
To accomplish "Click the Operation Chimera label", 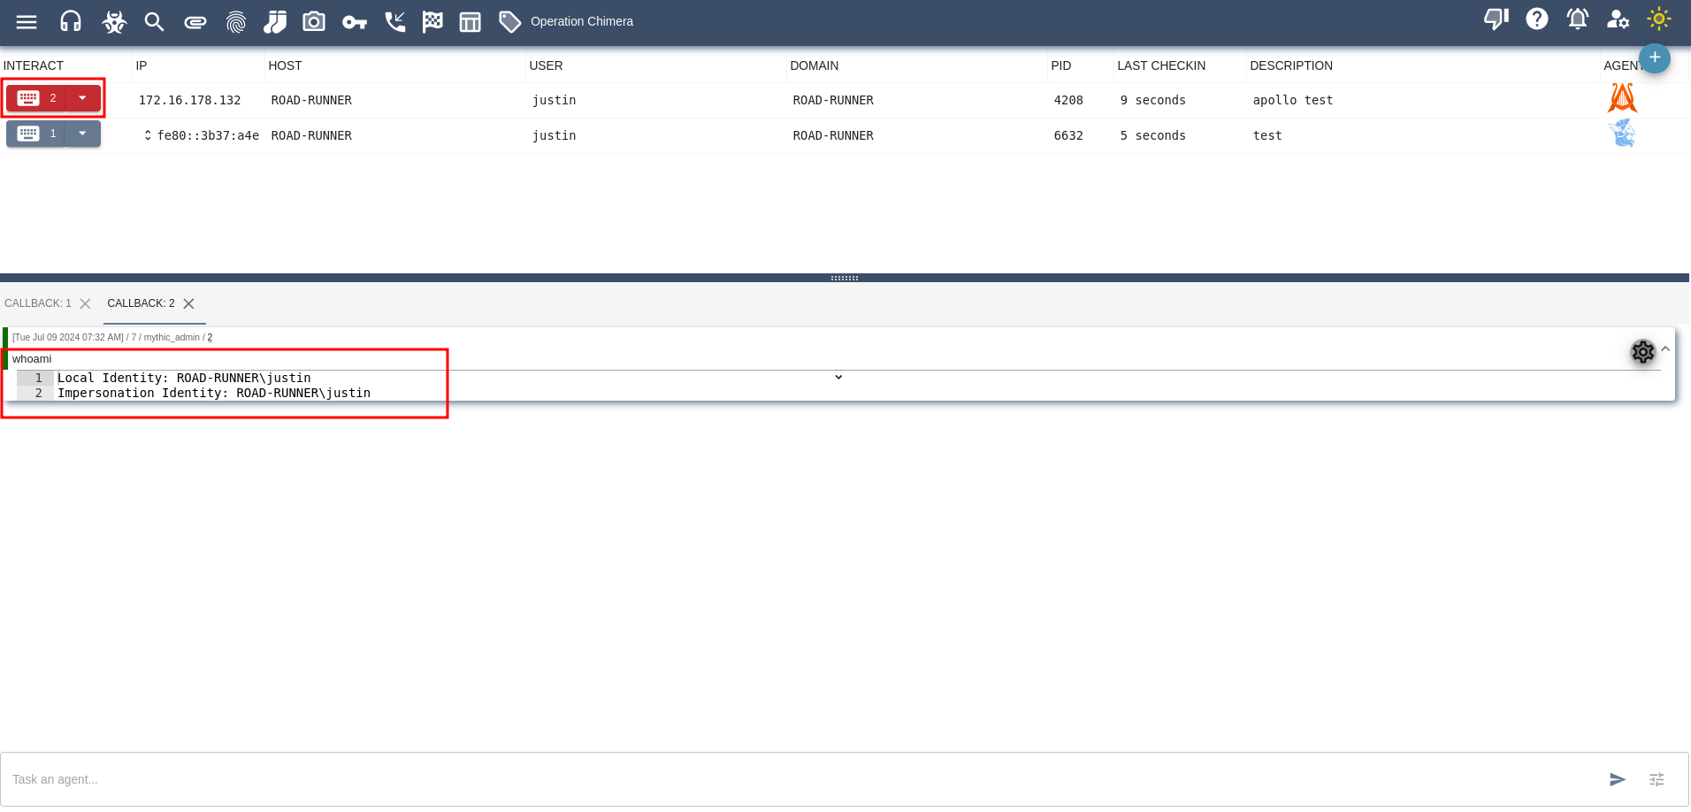I will pos(582,21).
